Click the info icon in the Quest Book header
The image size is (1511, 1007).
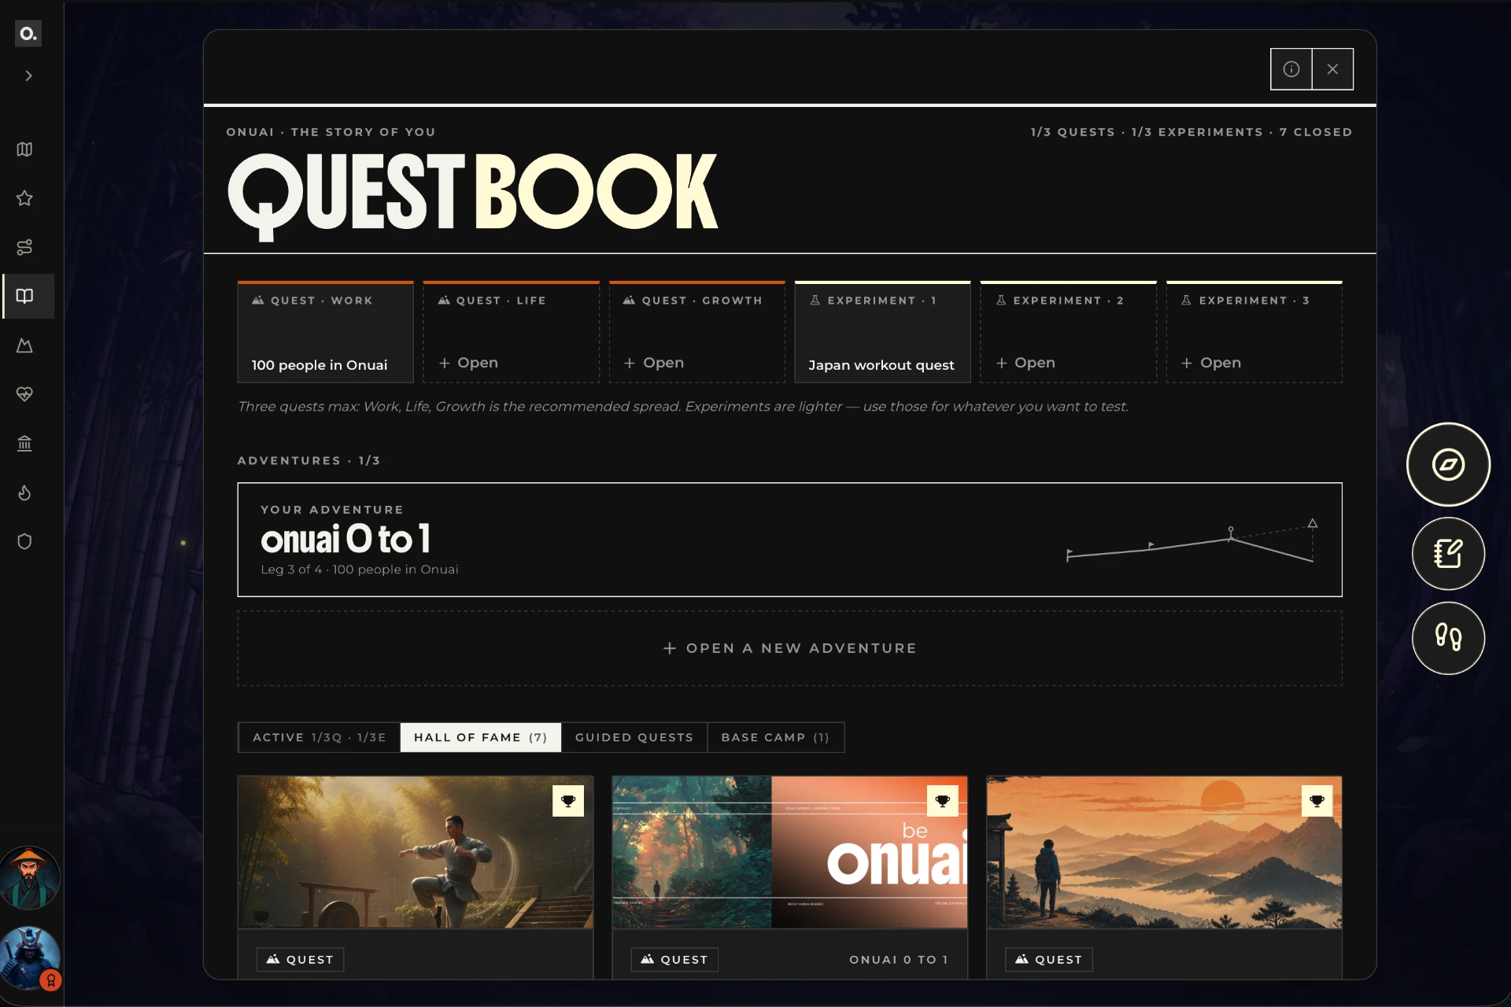coord(1291,69)
